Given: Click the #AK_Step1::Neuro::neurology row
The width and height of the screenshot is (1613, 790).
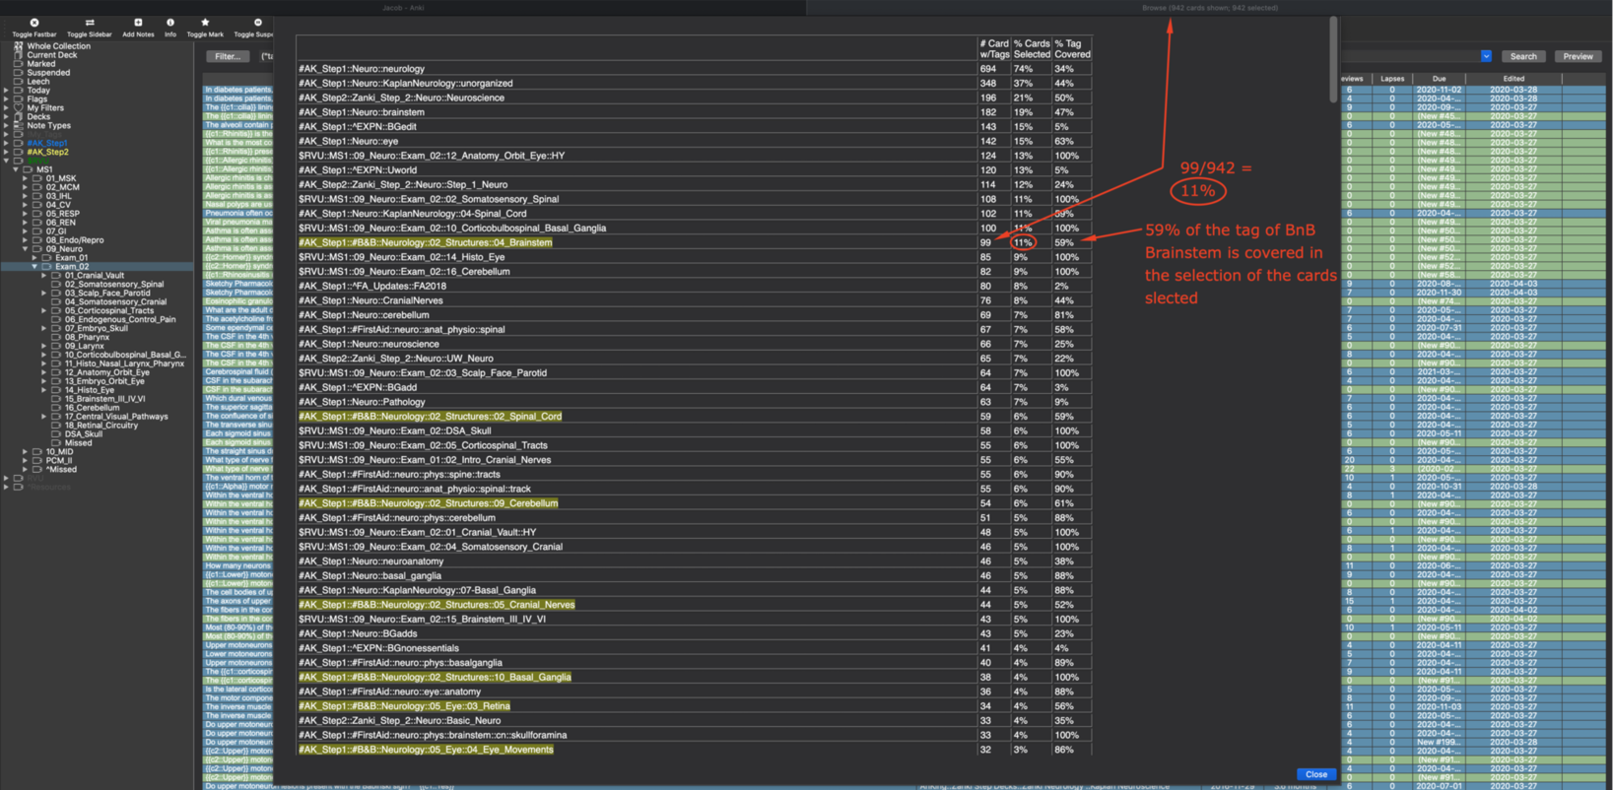Looking at the screenshot, I should 694,69.
